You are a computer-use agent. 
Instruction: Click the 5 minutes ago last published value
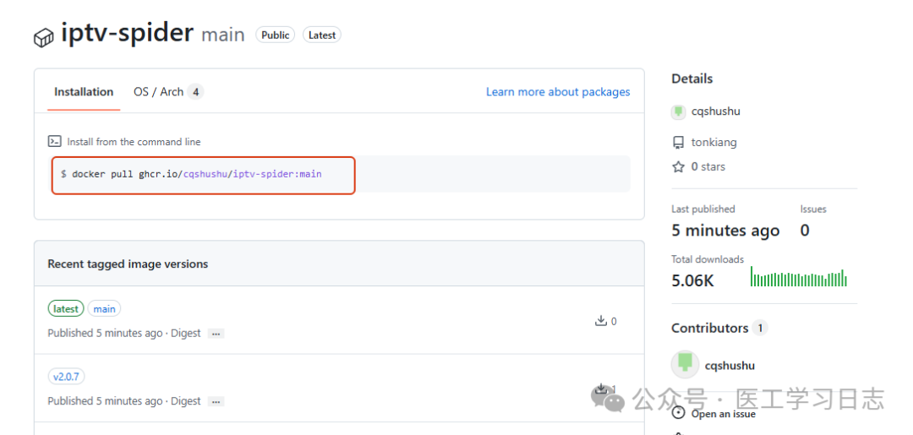coord(725,231)
